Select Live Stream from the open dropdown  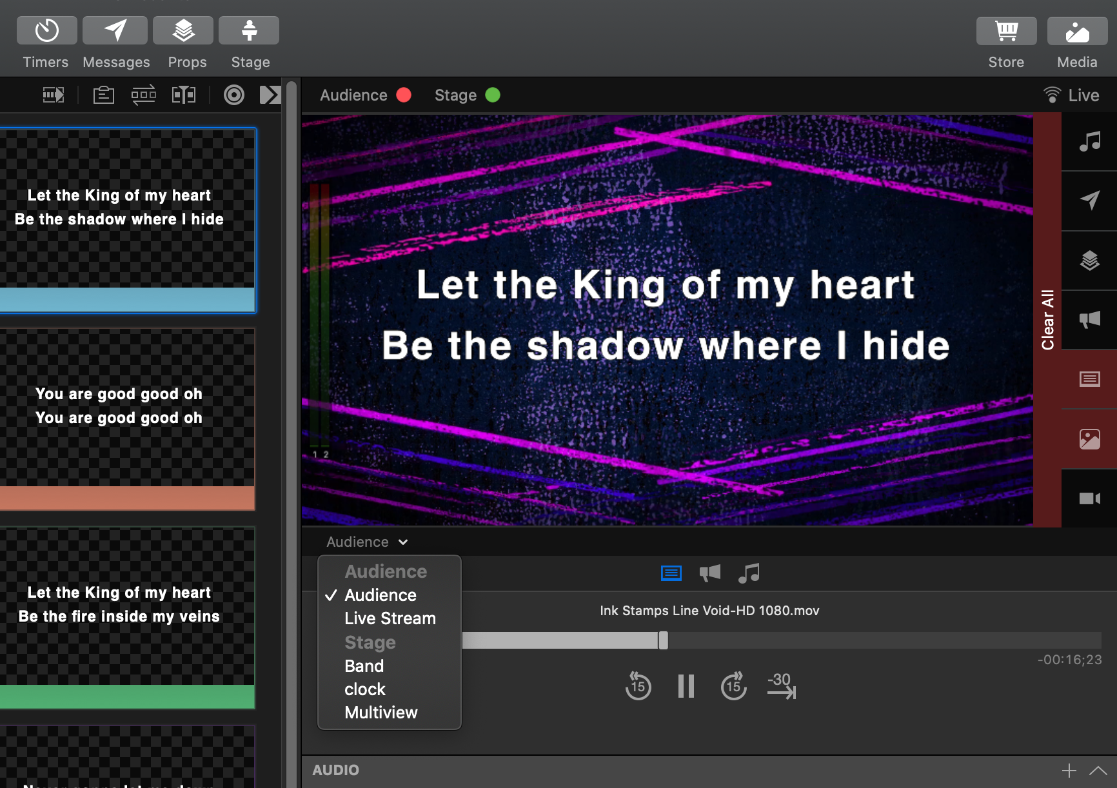click(x=390, y=618)
